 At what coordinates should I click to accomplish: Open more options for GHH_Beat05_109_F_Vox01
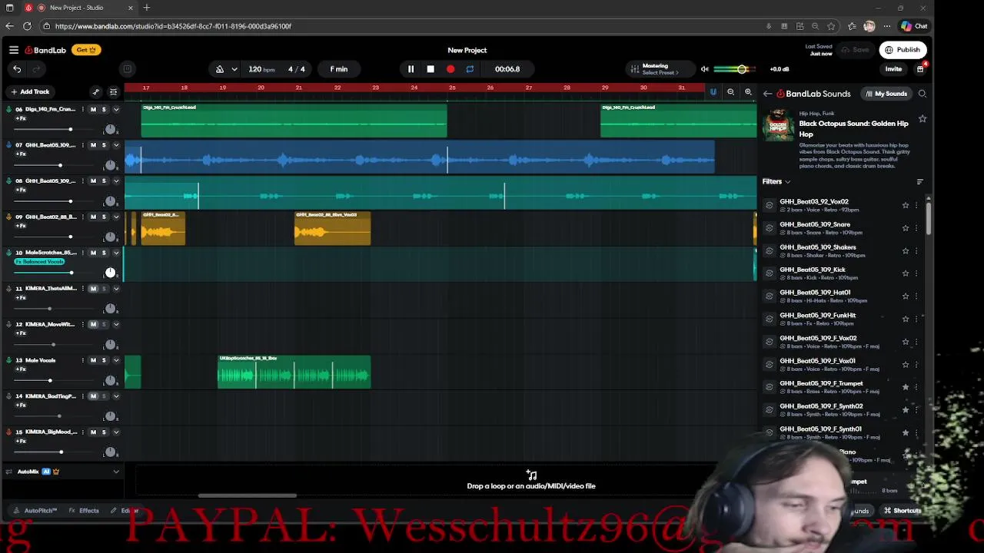(916, 364)
